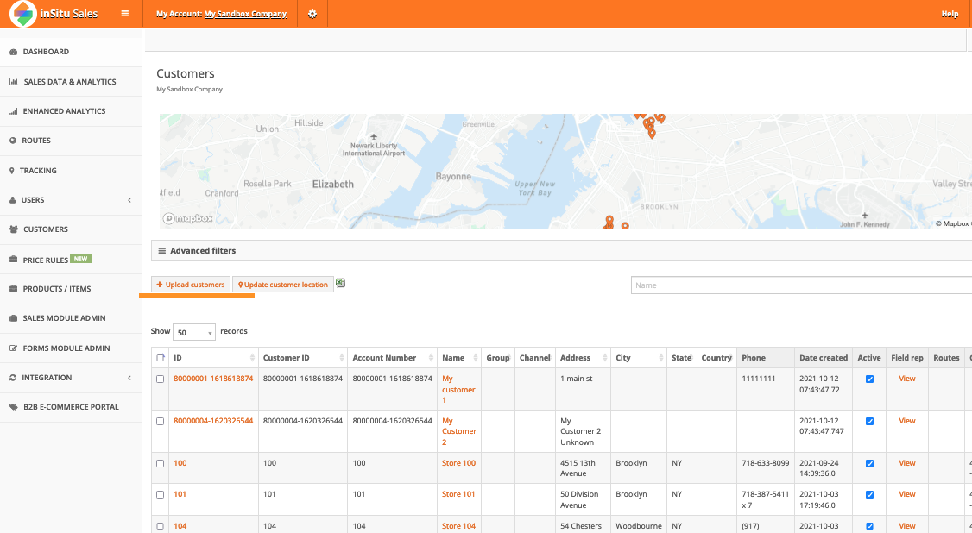
Task: Select checkbox for customer 80000001-1618618874
Action: pyautogui.click(x=160, y=379)
